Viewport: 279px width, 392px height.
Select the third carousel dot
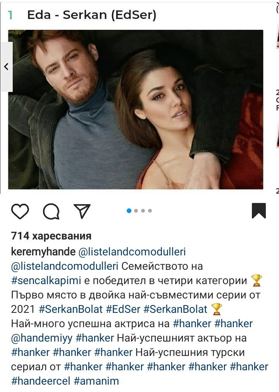coord(143,211)
